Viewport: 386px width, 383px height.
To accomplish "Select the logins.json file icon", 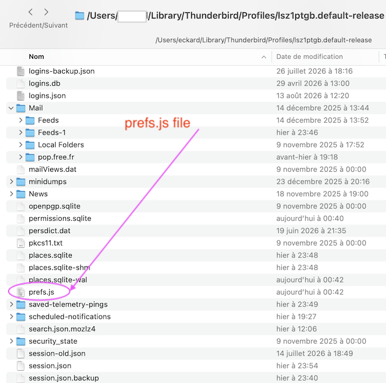I will coord(21,96).
